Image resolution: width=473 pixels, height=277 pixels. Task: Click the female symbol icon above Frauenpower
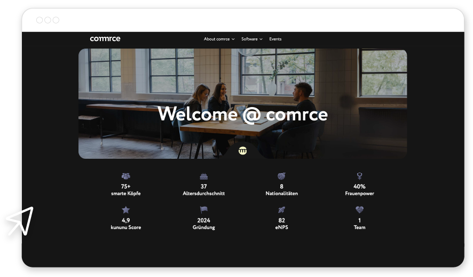(x=359, y=176)
